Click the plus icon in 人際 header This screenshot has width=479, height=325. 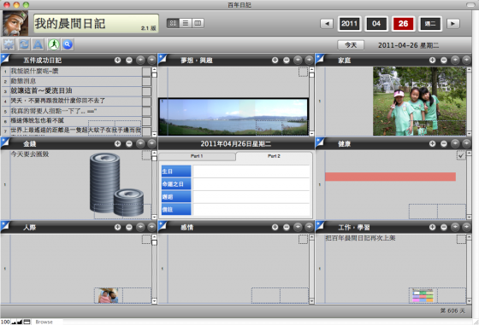click(x=118, y=227)
